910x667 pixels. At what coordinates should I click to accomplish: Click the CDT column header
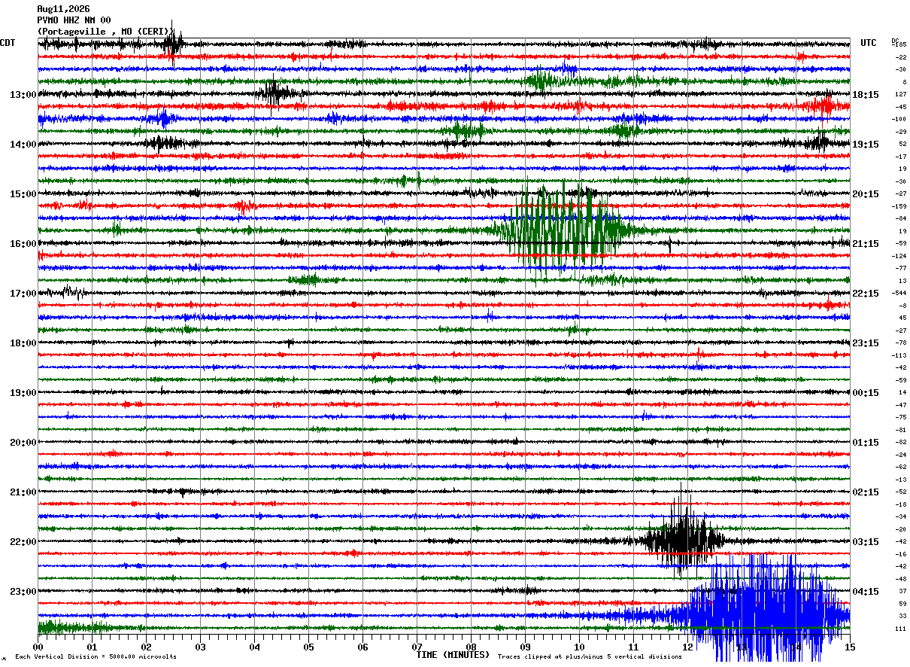tap(8, 43)
